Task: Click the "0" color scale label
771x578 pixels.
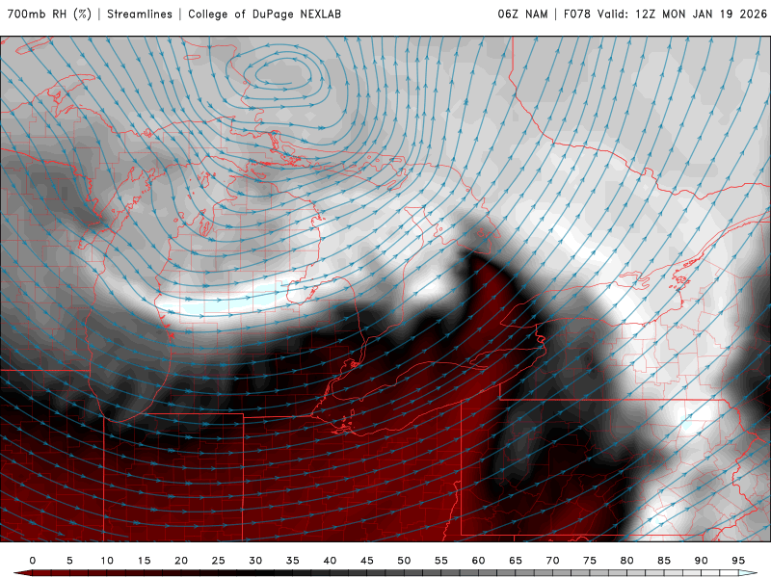Action: tap(33, 561)
